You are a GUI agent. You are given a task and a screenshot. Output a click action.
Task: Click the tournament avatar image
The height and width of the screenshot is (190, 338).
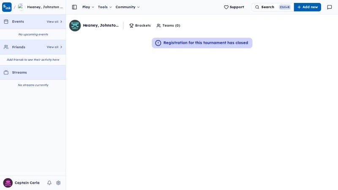tap(75, 26)
